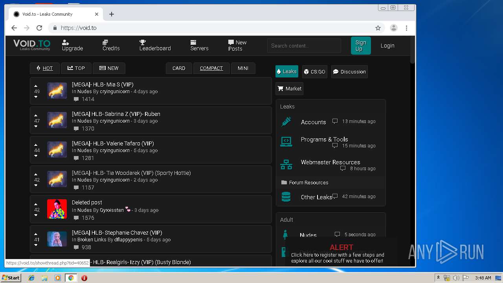Upvote the Deleted post thread
The height and width of the screenshot is (283, 503).
(x=36, y=204)
